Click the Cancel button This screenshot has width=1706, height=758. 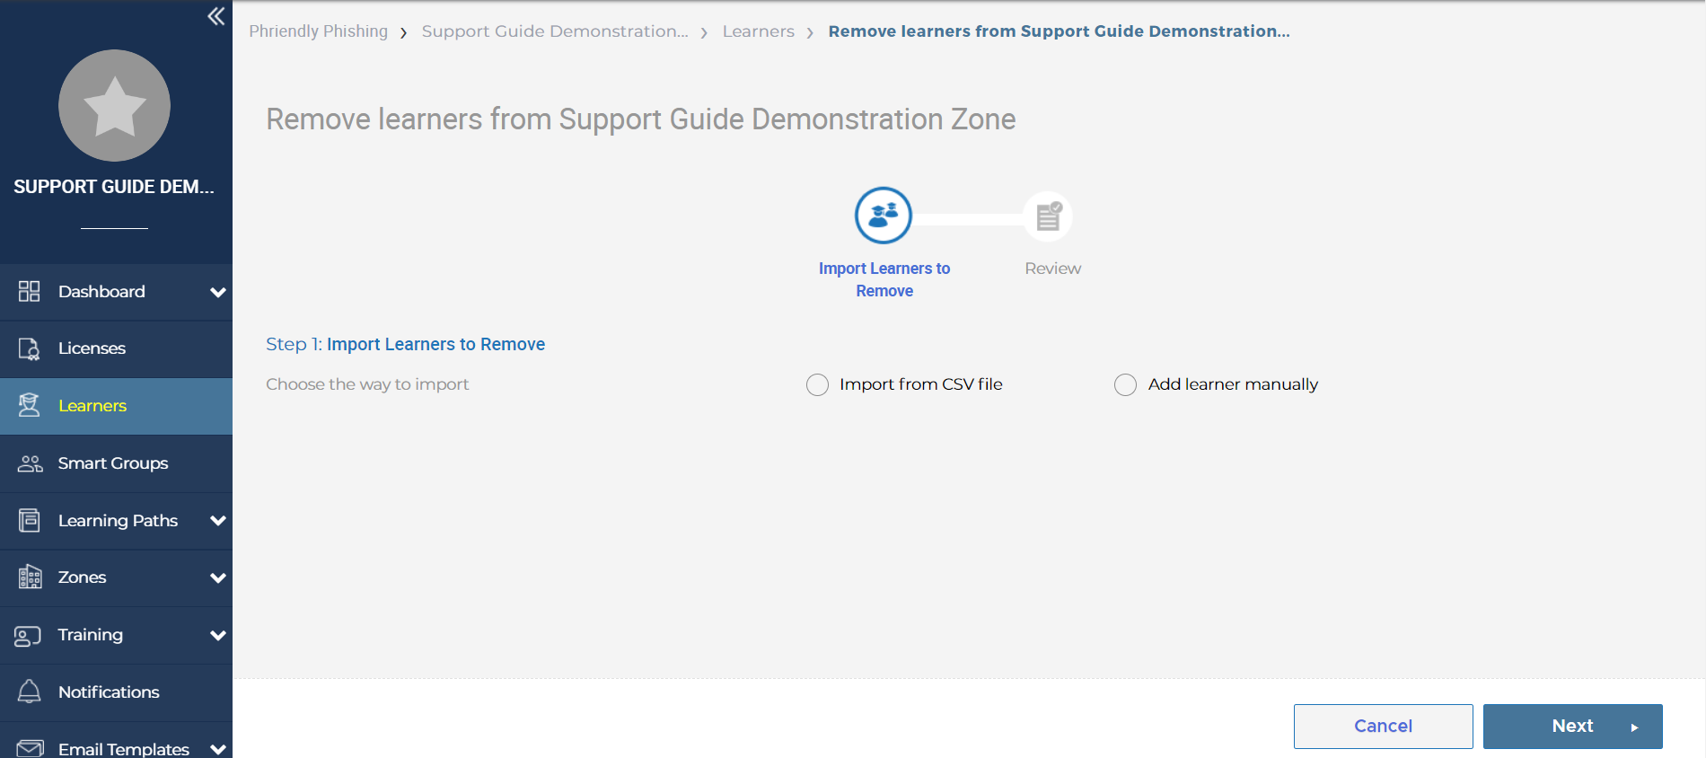(x=1383, y=726)
